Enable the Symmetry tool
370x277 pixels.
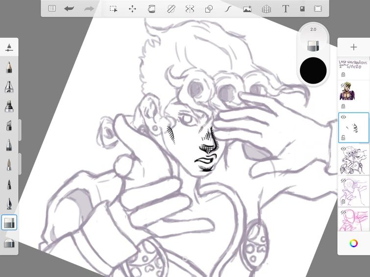point(190,9)
